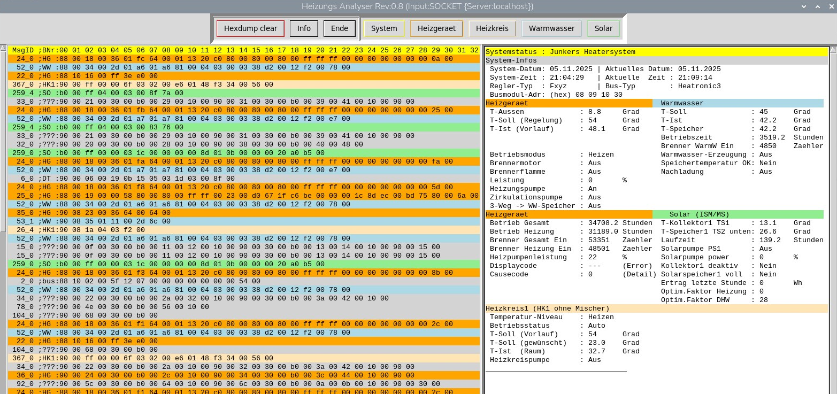Click the Hexdump clear button

coord(250,28)
